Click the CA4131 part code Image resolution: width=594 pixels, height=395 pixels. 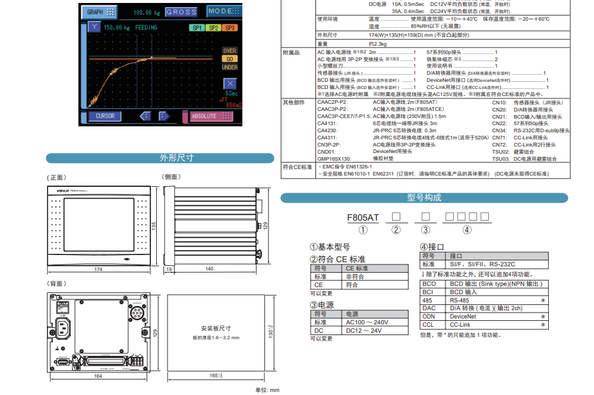327,123
